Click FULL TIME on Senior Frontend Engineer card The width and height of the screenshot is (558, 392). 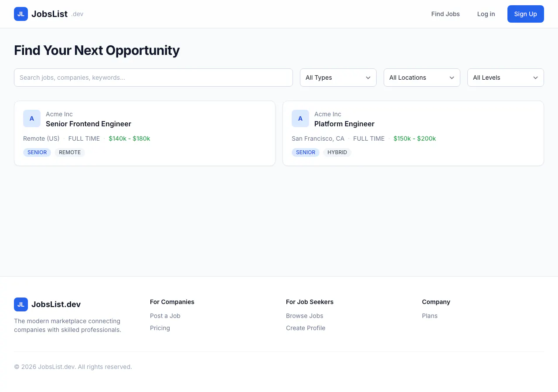(x=84, y=139)
